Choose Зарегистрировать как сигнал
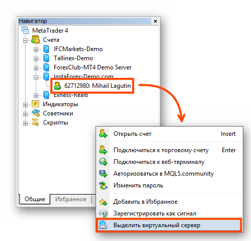The width and height of the screenshot is (251, 241). pos(169,213)
